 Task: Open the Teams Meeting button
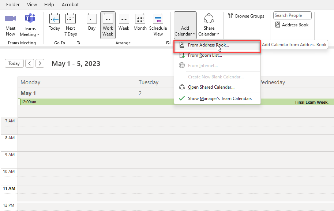click(x=30, y=25)
